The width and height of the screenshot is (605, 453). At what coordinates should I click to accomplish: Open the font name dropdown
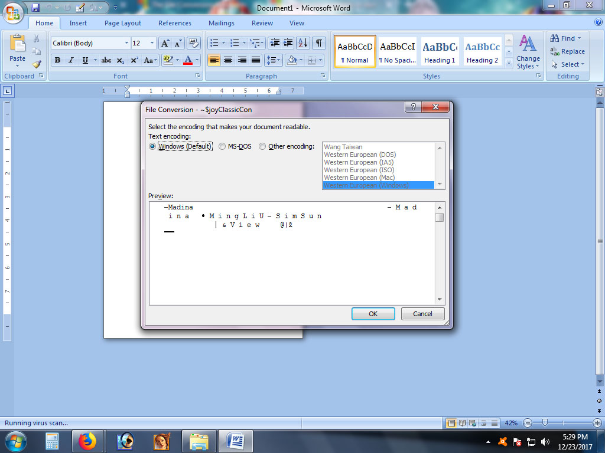[127, 43]
